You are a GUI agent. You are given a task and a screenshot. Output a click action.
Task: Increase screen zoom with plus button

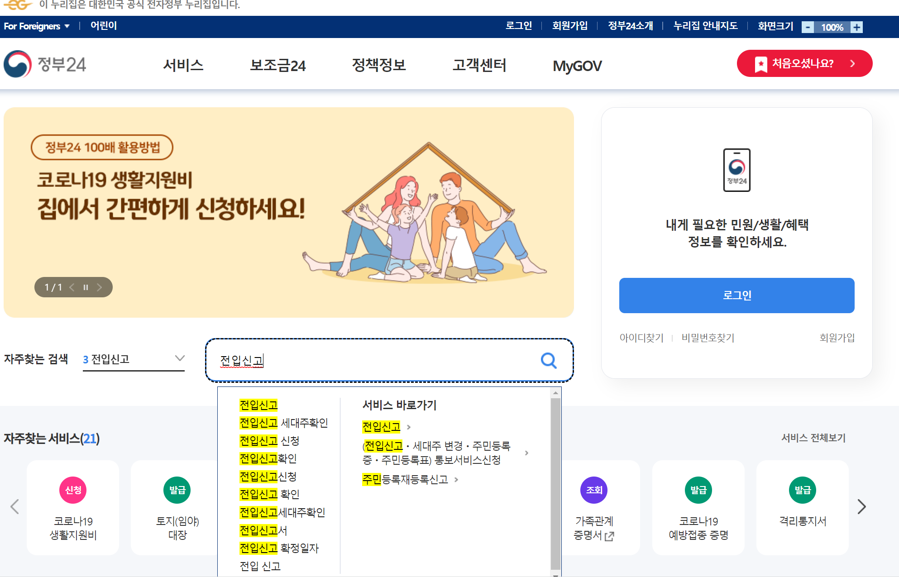(856, 27)
